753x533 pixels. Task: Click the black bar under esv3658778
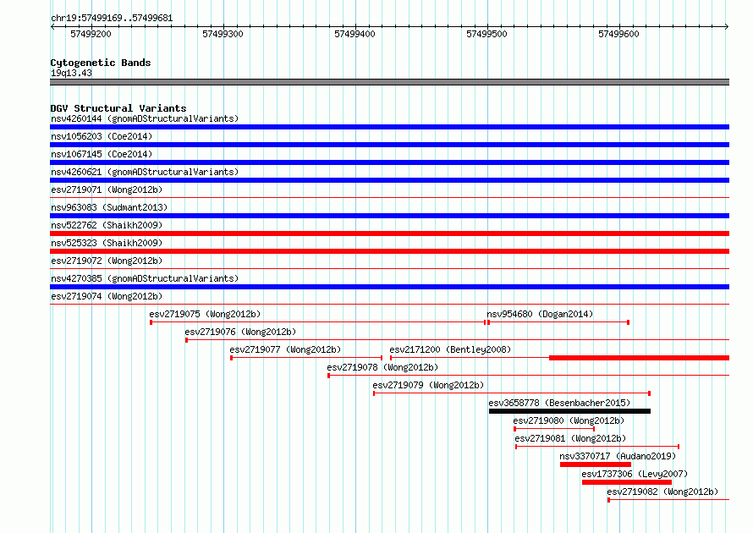(569, 411)
